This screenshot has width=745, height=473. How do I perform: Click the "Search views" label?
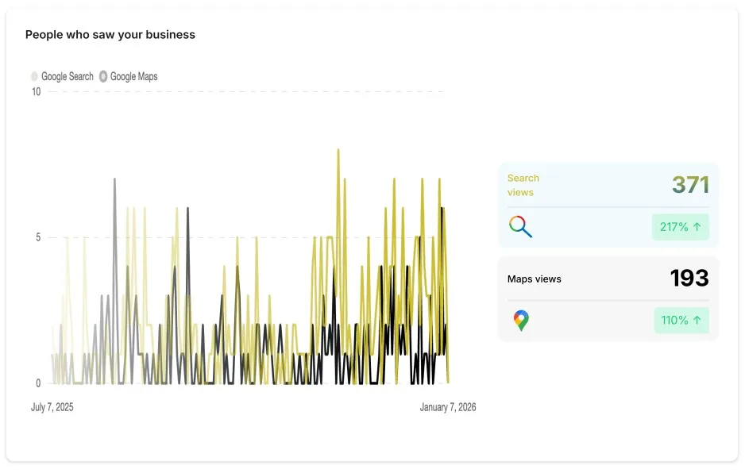point(523,185)
